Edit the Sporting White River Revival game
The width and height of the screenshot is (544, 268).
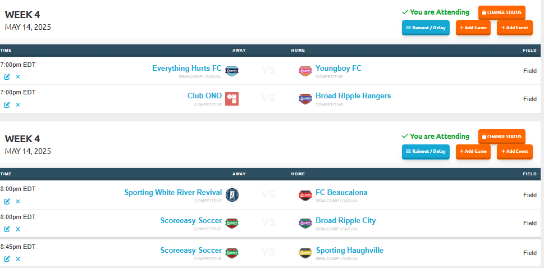(x=7, y=201)
